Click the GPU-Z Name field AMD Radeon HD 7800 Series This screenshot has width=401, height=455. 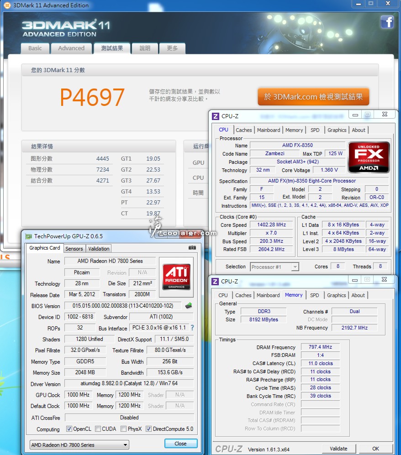pyautogui.click(x=110, y=261)
